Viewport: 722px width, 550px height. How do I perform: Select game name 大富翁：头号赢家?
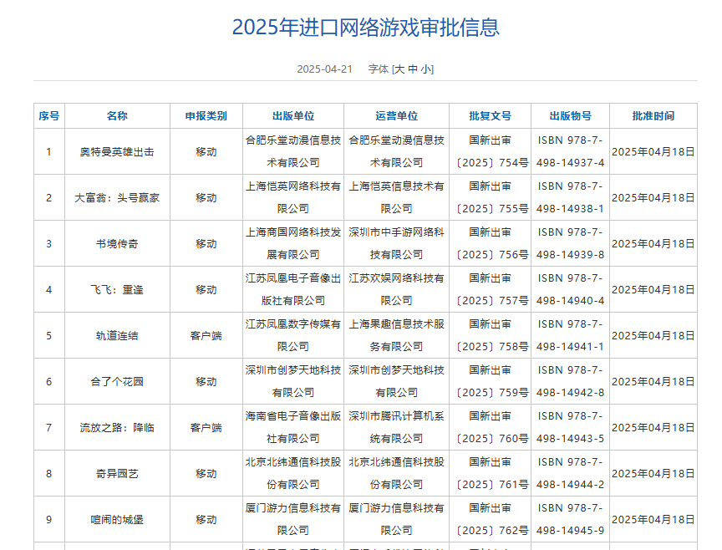pyautogui.click(x=117, y=198)
